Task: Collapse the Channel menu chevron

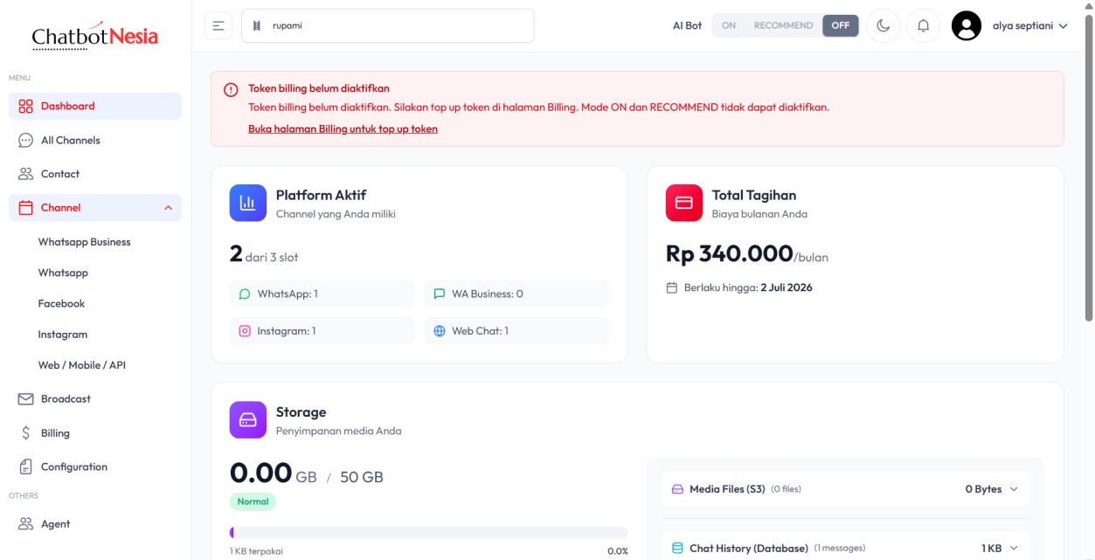Action: coord(168,208)
